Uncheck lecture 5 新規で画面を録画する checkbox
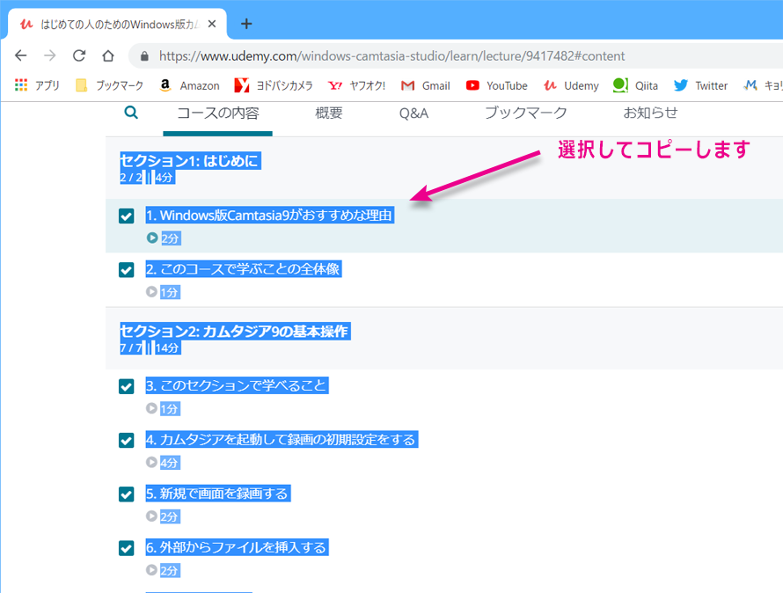This screenshot has width=783, height=593. (127, 494)
